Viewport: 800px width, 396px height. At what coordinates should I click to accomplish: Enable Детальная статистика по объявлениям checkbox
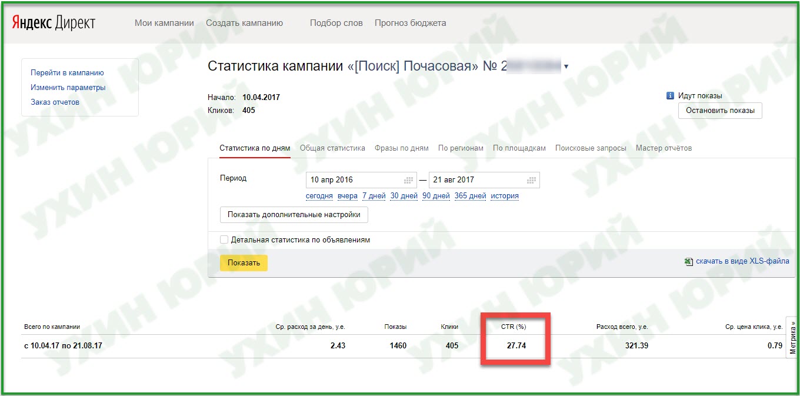(224, 239)
